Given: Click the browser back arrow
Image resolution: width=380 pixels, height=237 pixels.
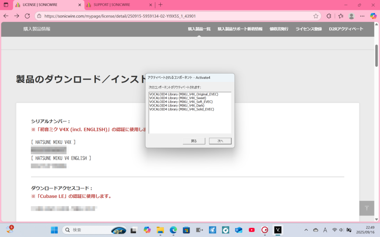Looking at the screenshot, I should point(6,16).
